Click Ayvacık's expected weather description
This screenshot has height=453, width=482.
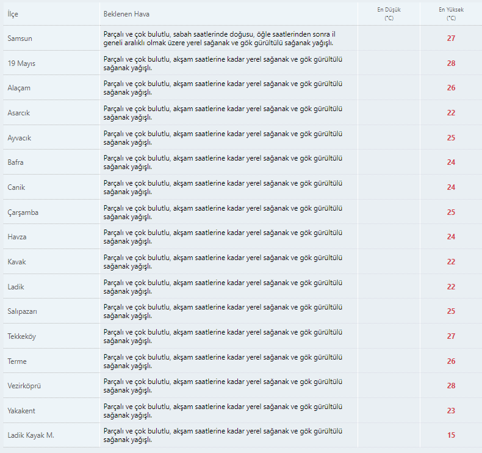click(x=223, y=138)
